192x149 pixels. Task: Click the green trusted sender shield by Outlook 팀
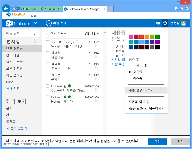[69, 86]
